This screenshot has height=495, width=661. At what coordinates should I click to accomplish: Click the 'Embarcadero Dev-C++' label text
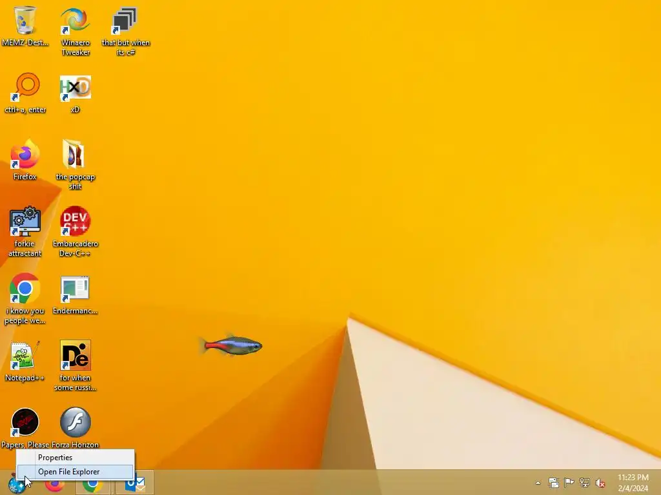pyautogui.click(x=75, y=248)
